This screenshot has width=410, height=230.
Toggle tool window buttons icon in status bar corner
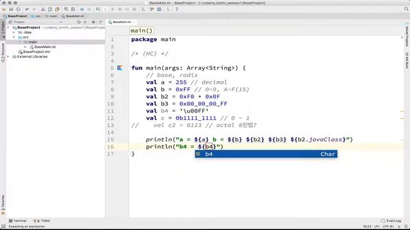(3, 226)
